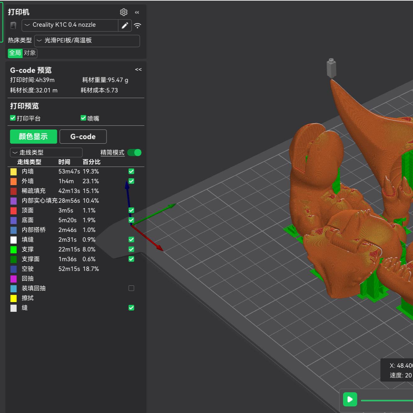Uncheck the print platform checkbox
413x413 pixels.
tap(13, 118)
